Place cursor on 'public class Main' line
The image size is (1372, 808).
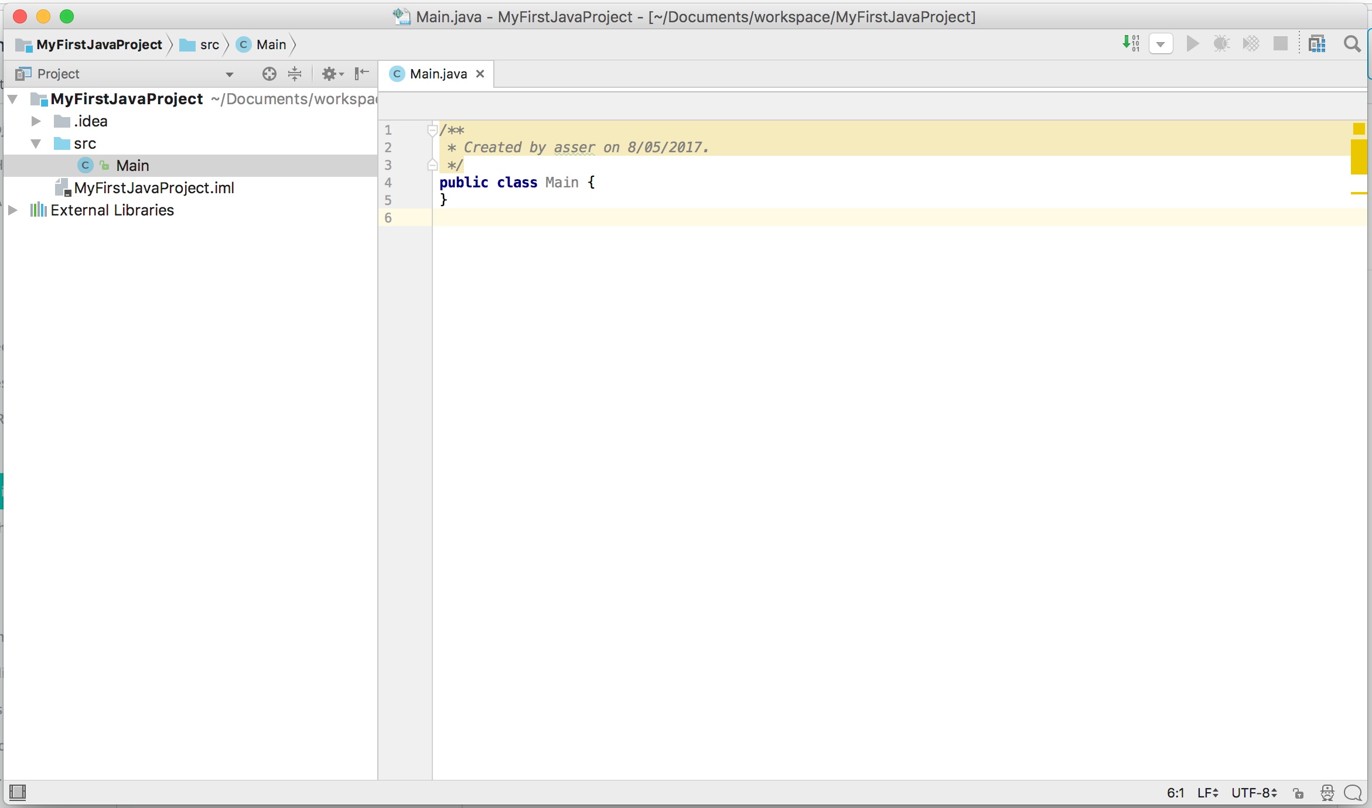point(517,183)
